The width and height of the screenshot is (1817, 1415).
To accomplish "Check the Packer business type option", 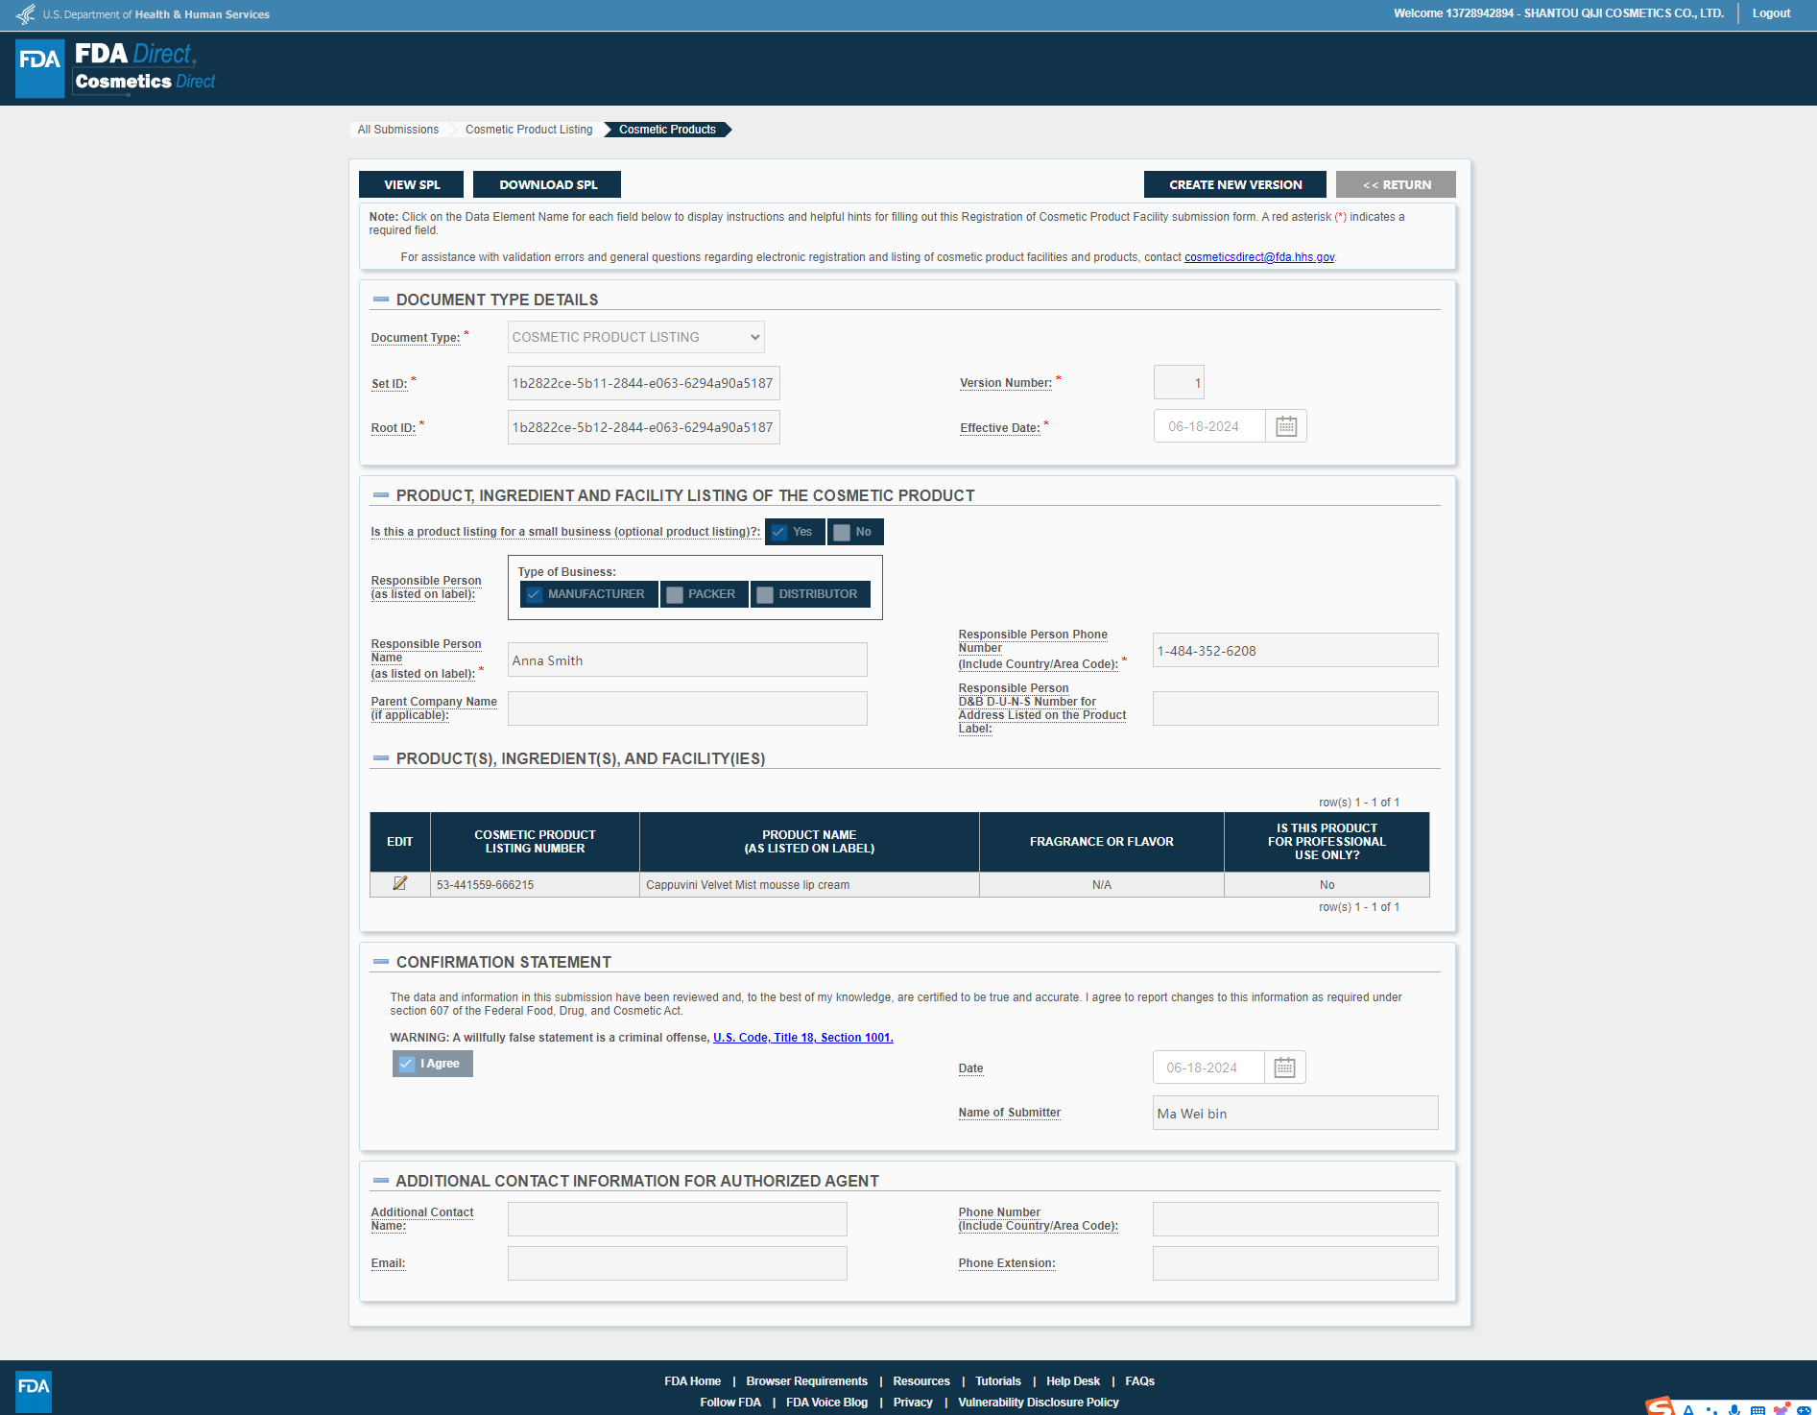I will click(x=676, y=594).
